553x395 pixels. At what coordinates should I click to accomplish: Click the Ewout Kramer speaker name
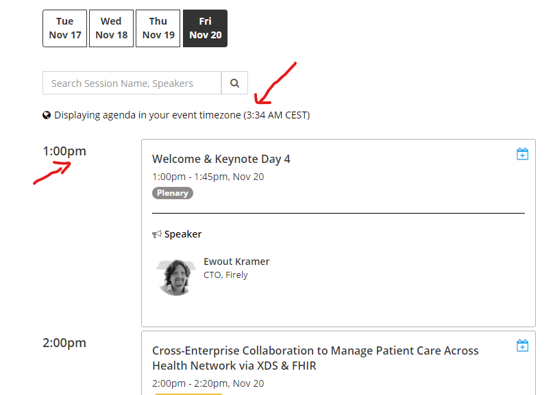(236, 262)
